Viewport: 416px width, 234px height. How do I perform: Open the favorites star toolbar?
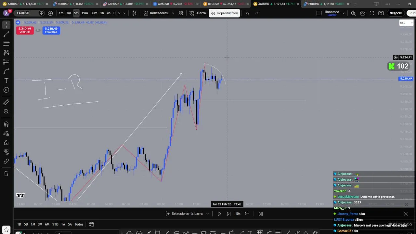point(6,230)
